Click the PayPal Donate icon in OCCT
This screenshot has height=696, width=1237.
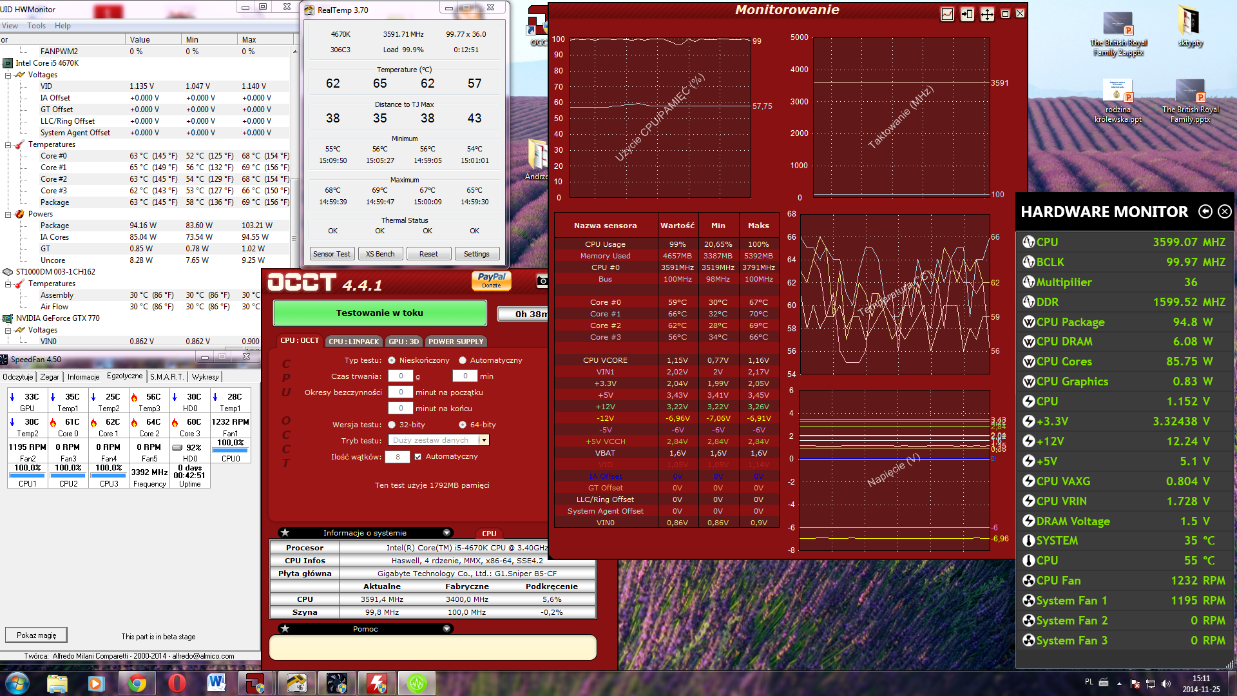(x=492, y=280)
